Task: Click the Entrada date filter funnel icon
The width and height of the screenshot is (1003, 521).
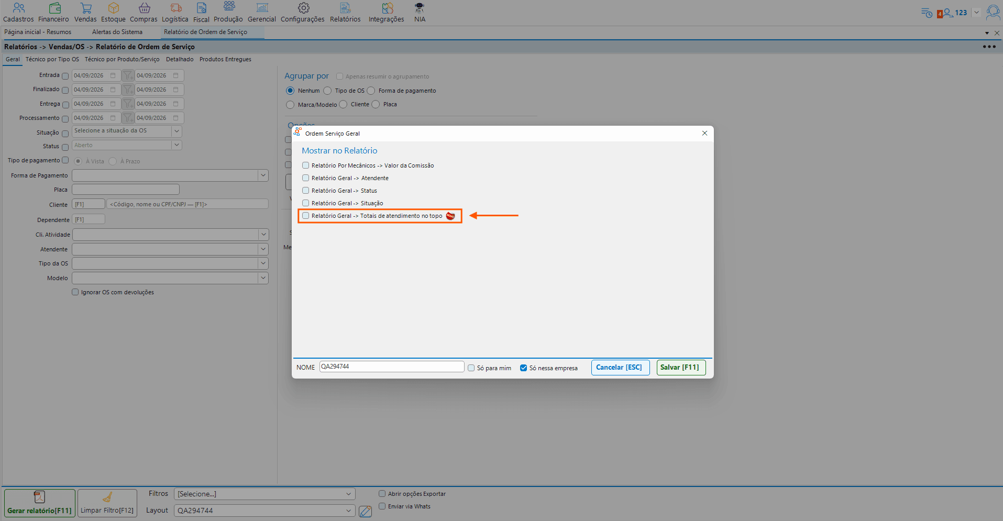Action: tap(128, 75)
